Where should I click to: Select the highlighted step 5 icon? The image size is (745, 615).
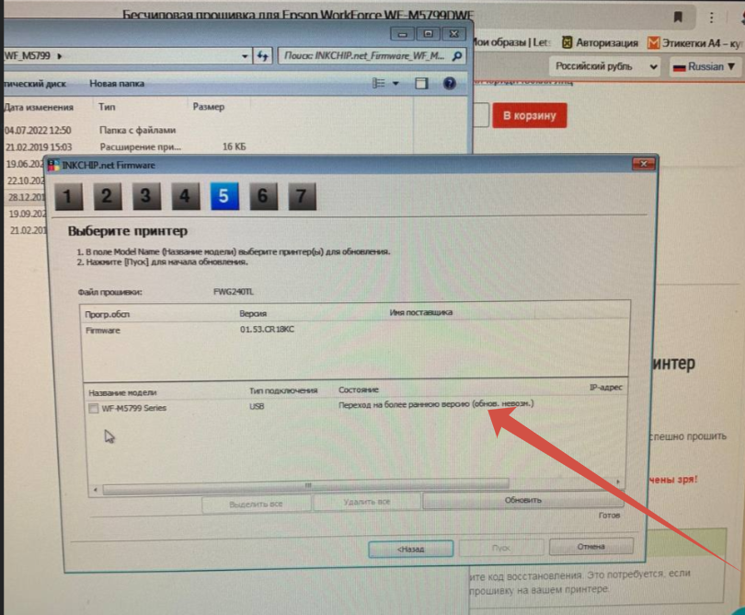coord(223,196)
